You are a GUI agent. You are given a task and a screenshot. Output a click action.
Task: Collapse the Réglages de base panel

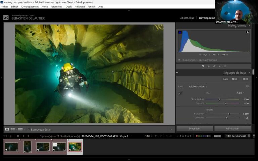[x=250, y=72]
